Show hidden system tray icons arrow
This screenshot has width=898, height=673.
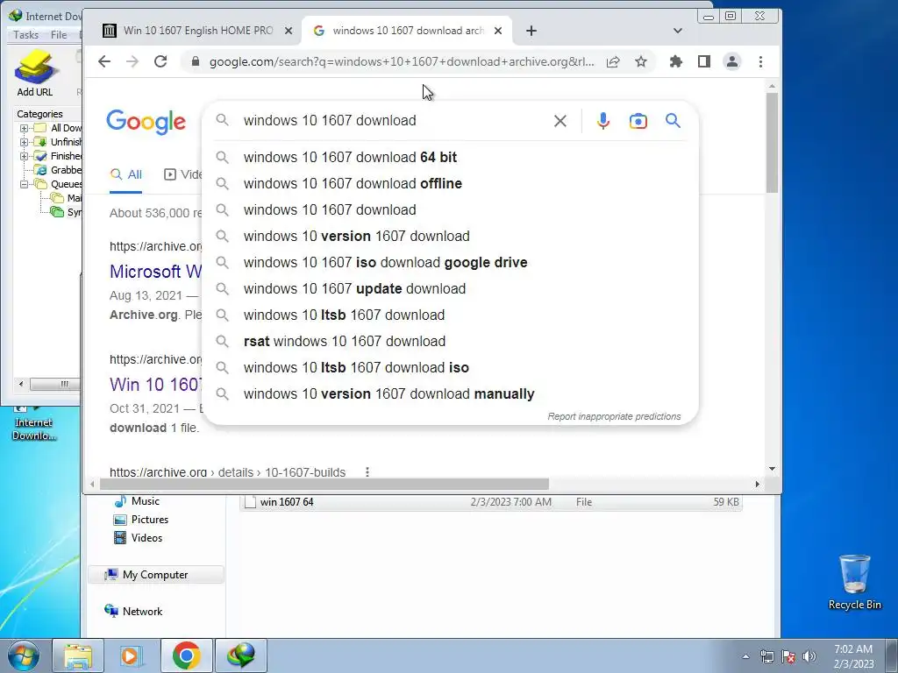[745, 656]
